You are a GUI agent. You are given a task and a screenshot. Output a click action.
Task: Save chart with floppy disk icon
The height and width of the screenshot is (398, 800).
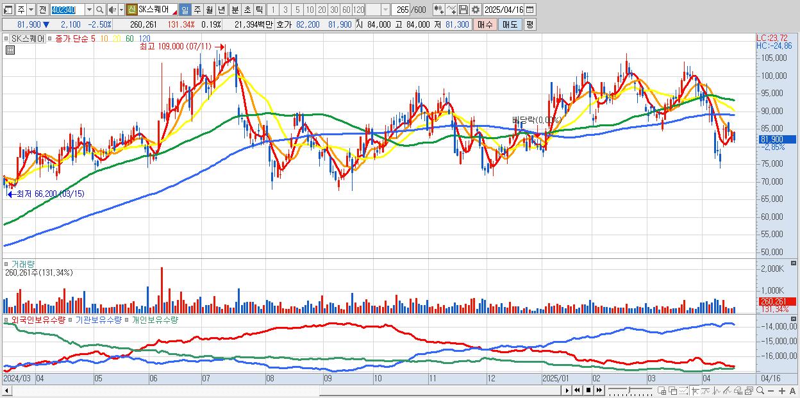(x=463, y=10)
